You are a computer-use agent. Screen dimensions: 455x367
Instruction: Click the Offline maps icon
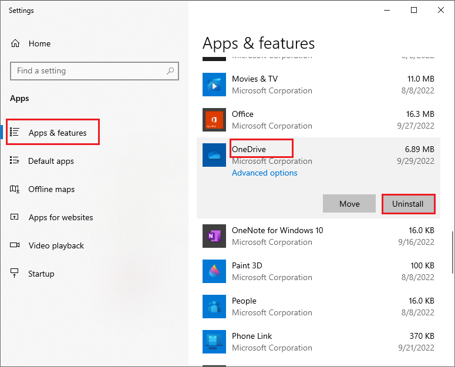pyautogui.click(x=15, y=189)
